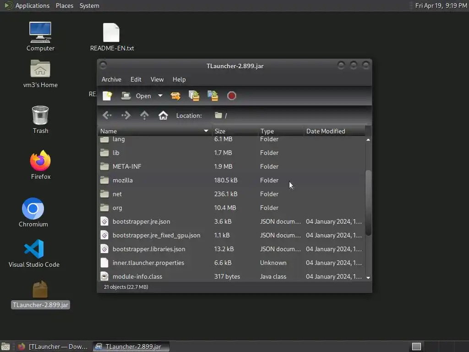Screen dimensions: 469x352
Task: Switch to TLauncher Firefox taskbar window
Action: (x=53, y=346)
